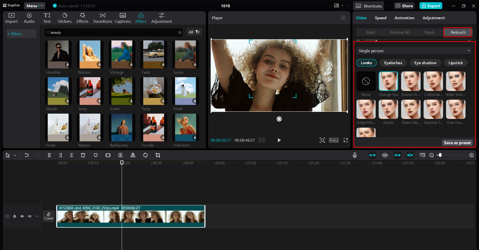Open the Stickers panel

(x=64, y=18)
